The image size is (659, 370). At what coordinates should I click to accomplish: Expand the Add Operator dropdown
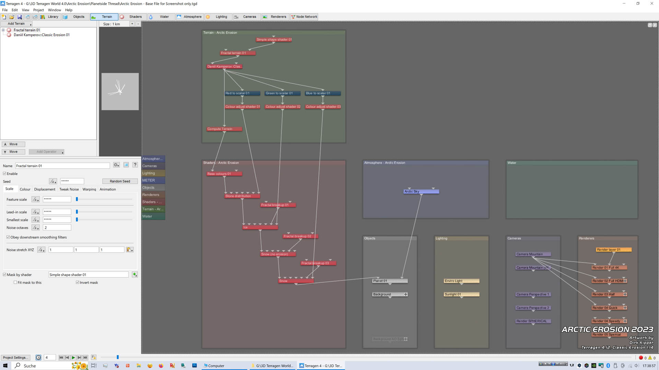point(62,152)
